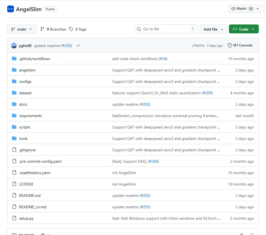Open pull request #293 in latest commit header
The height and width of the screenshot is (235, 266).
[x=66, y=46]
